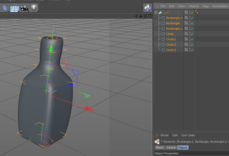The height and width of the screenshot is (156, 229).
Task: Open the Mode menu in Attributes
Action: 165,135
